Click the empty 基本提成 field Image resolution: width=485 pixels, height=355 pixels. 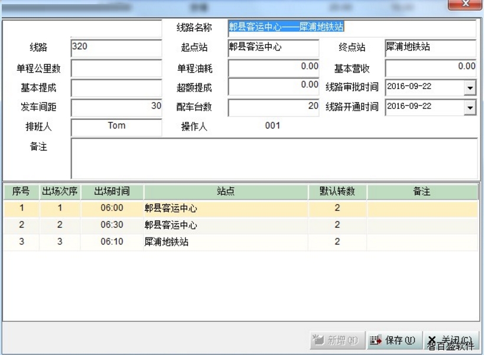tap(116, 88)
